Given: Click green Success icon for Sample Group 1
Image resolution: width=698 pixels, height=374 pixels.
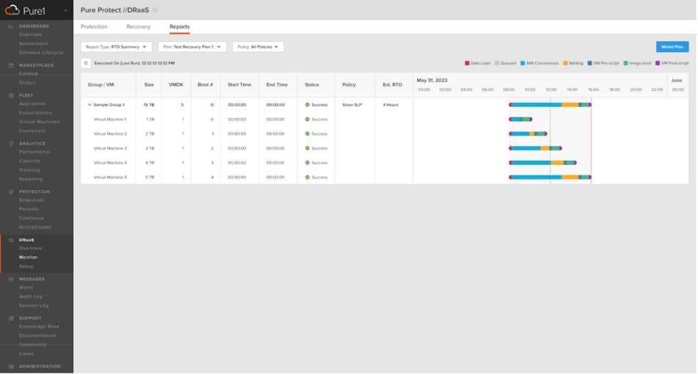Looking at the screenshot, I should click(307, 105).
